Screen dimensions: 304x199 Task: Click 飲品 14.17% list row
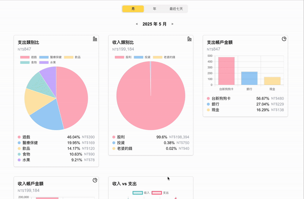pyautogui.click(x=56, y=148)
